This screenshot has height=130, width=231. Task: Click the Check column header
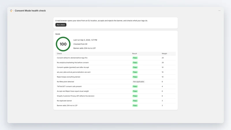(x=59, y=53)
